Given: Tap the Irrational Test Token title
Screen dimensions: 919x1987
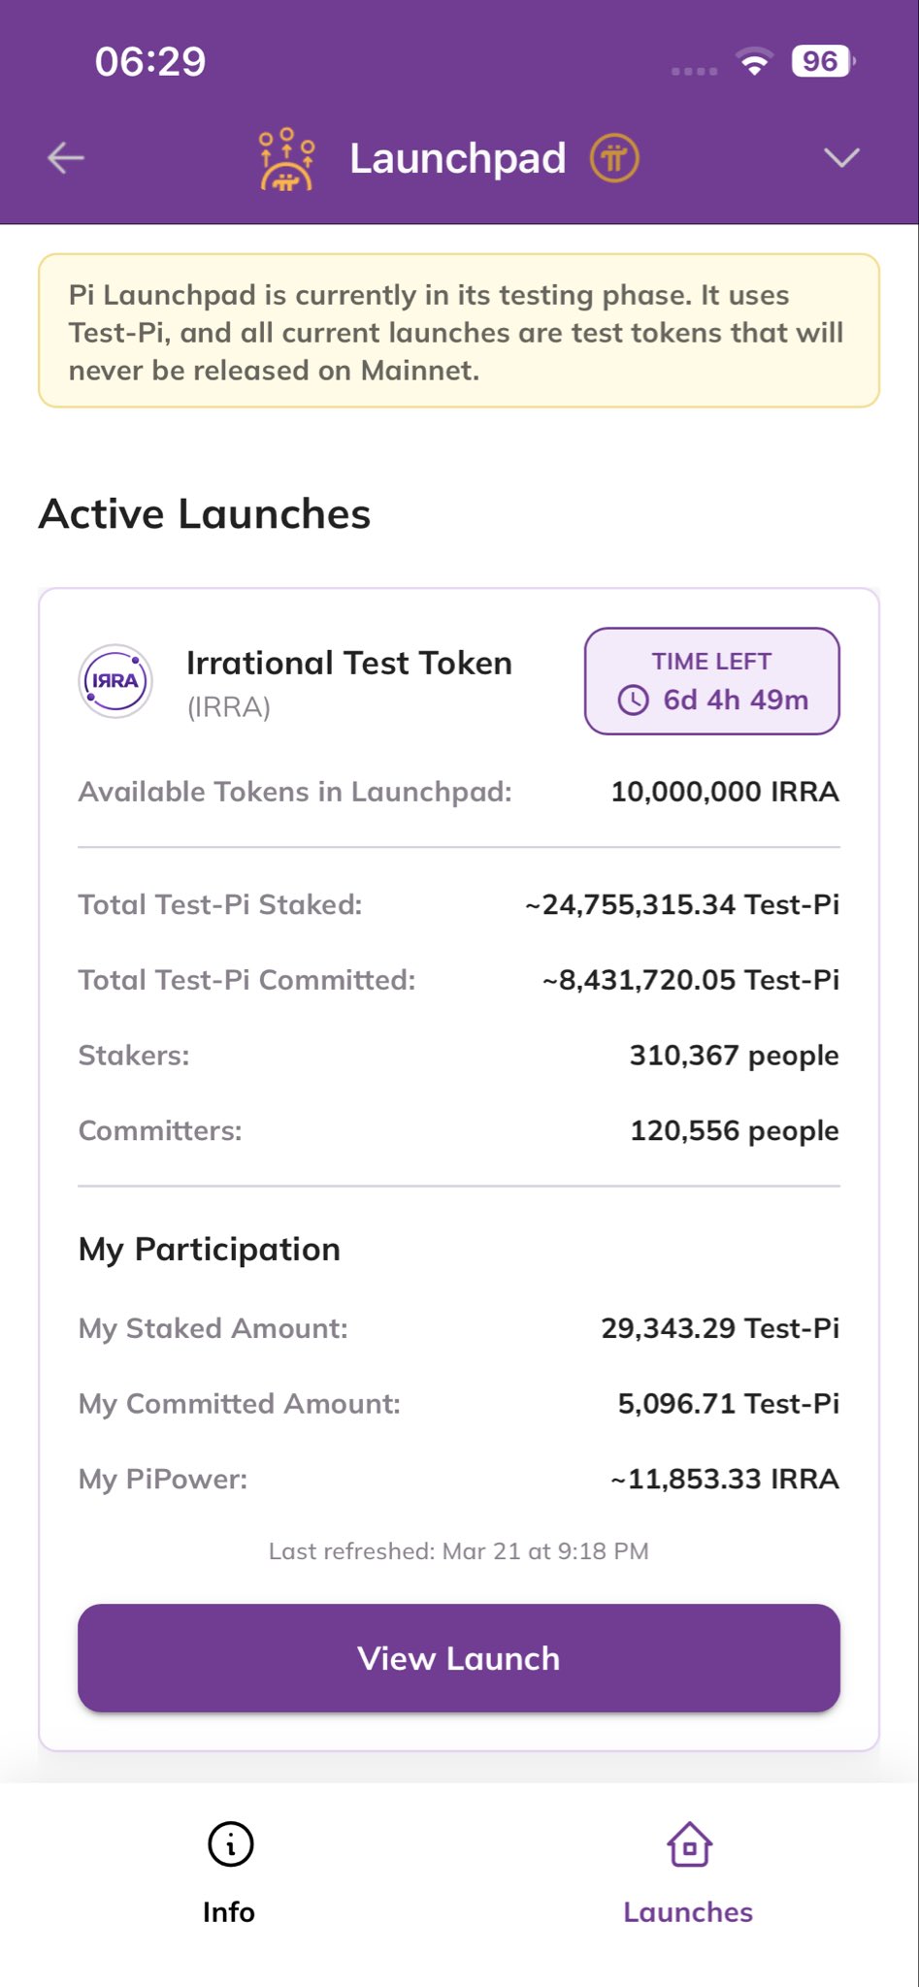Looking at the screenshot, I should [348, 664].
